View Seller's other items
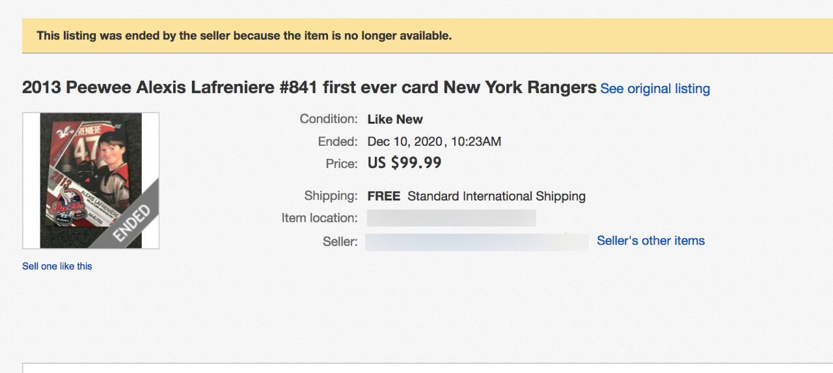Image resolution: width=833 pixels, height=373 pixels. point(651,241)
